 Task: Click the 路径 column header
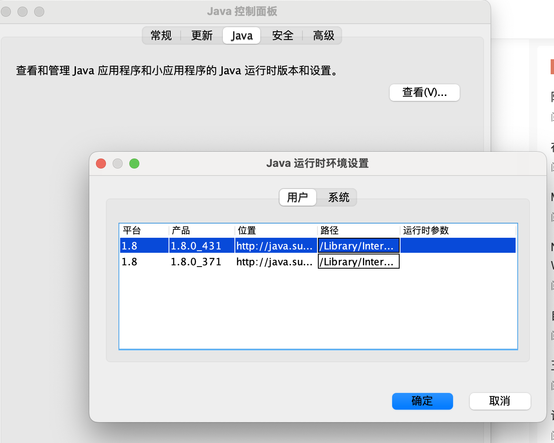tap(359, 230)
